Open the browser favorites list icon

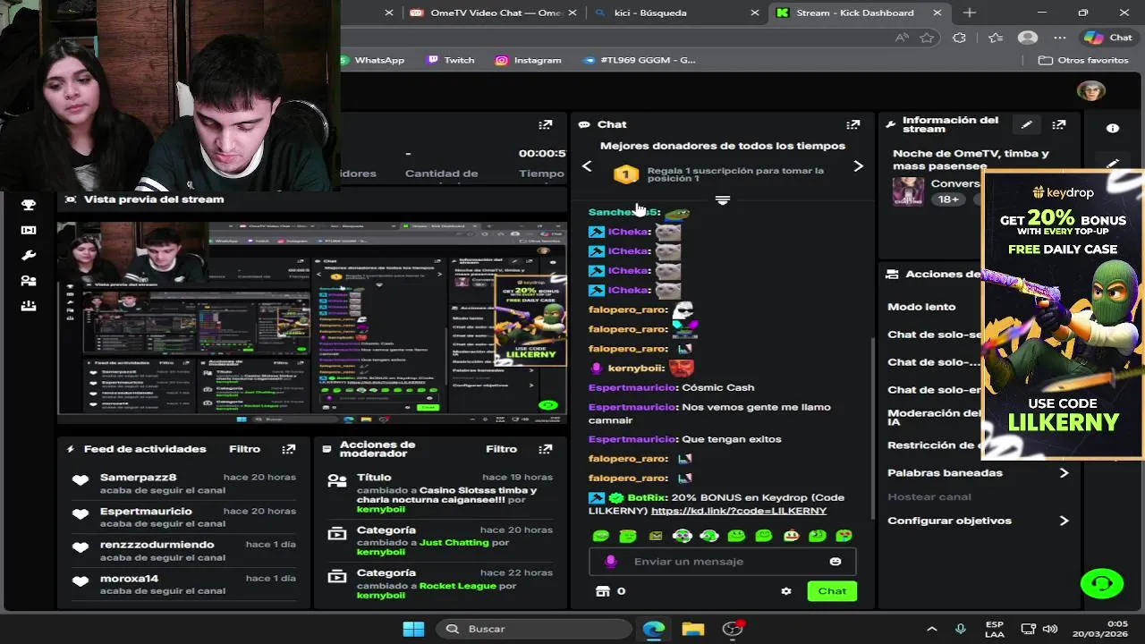coord(996,38)
